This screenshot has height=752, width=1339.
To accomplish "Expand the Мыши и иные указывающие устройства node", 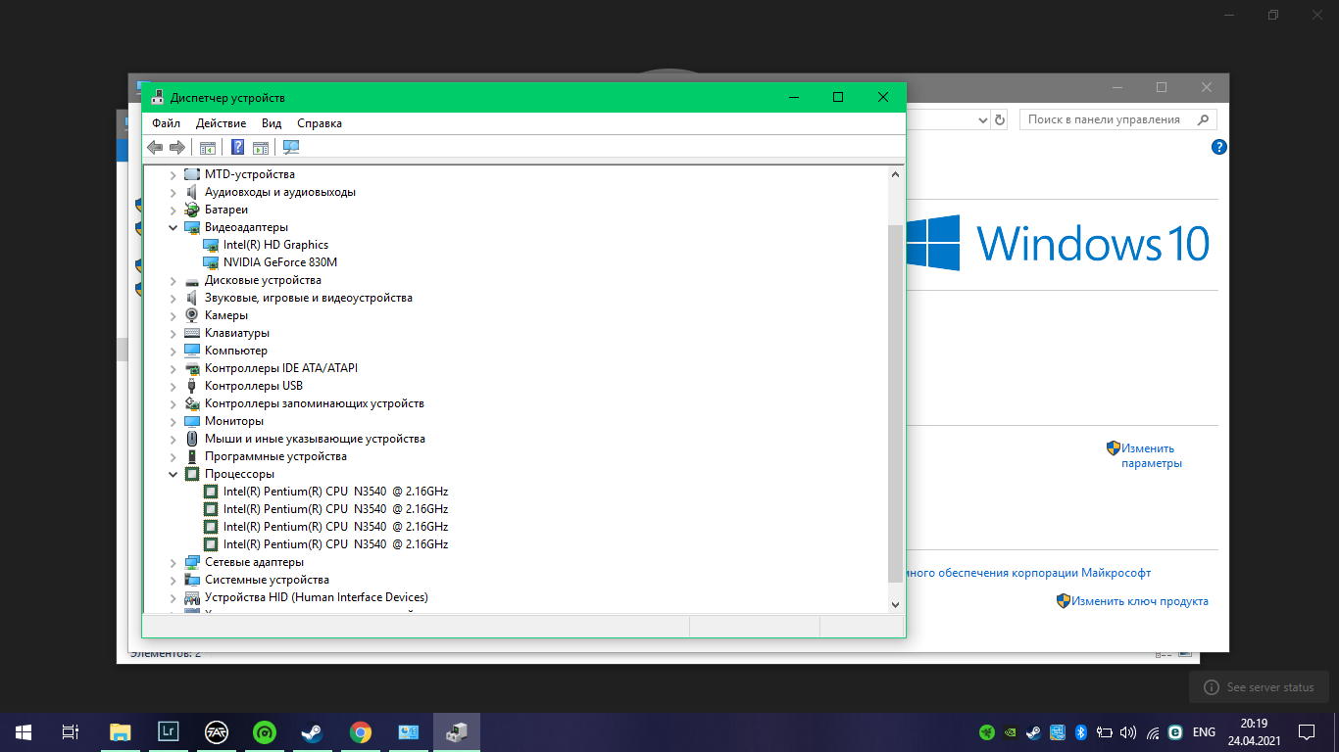I will pyautogui.click(x=174, y=439).
